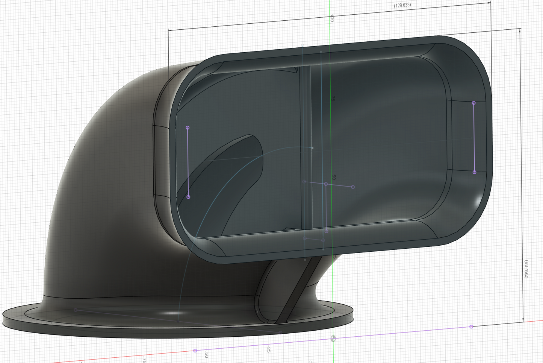Viewport: 543px width, 363px height.
Task: Click right endpoint of bottom horizontal purple line
Action: 471,327
